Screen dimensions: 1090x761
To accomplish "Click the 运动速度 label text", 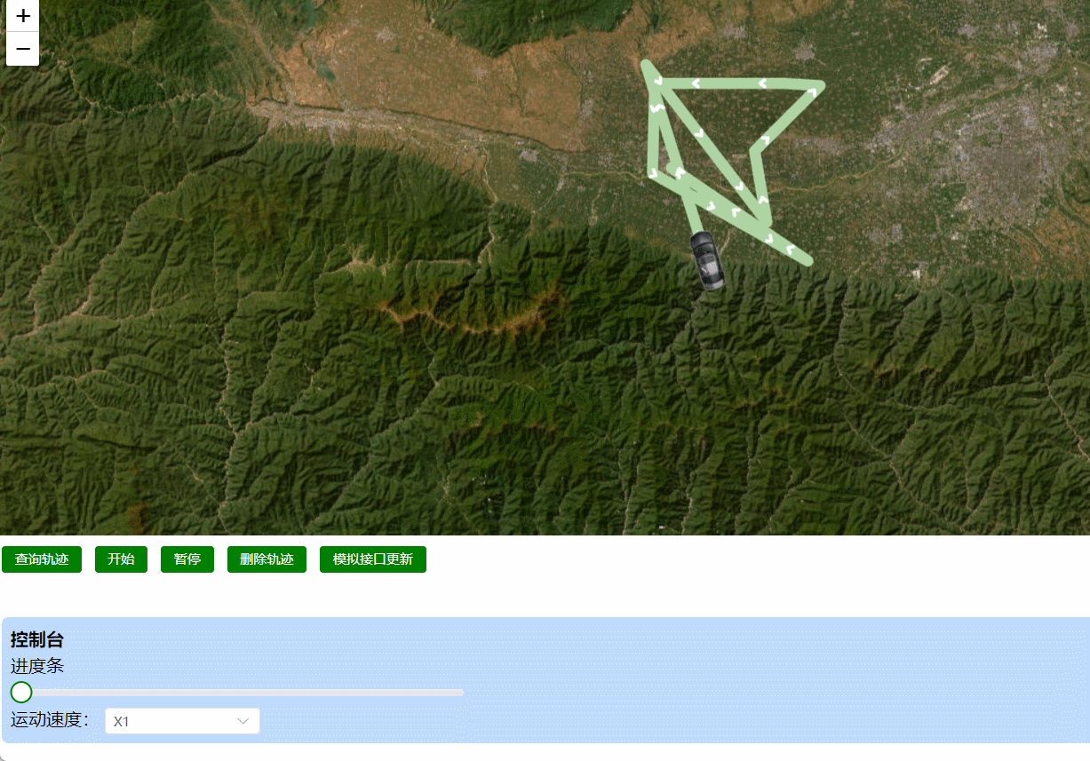I will click(50, 720).
